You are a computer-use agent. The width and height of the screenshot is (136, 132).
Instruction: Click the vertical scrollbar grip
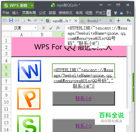tap(130, 76)
